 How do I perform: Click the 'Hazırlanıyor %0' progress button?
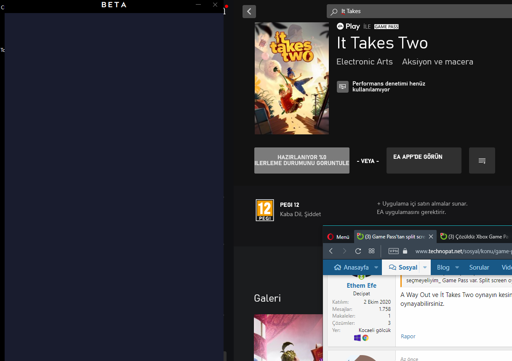pos(302,160)
